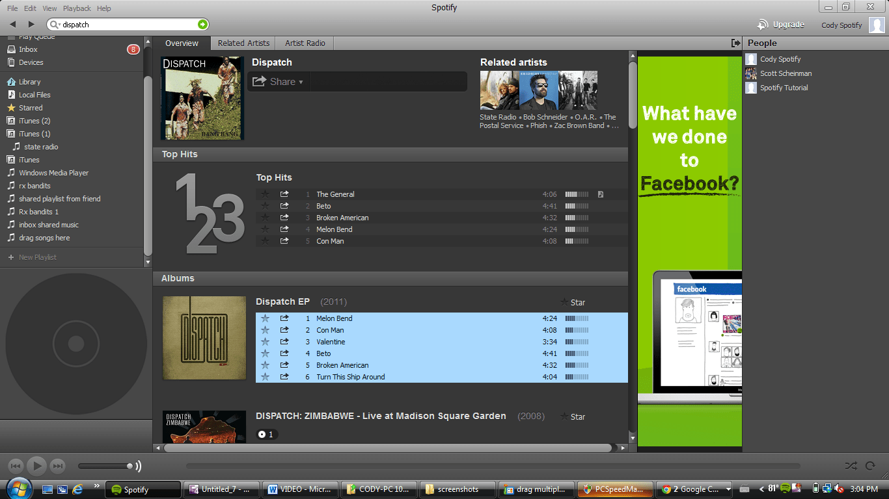Open the Share dropdown on Dispatch's page

click(278, 81)
